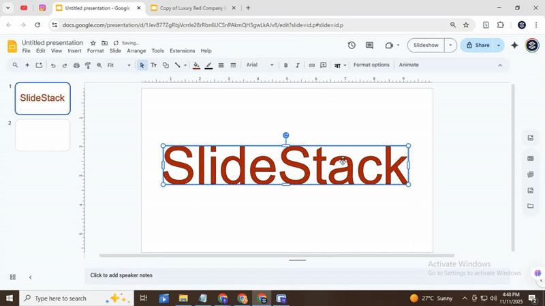
Task: Open the Fit zoom dropdown
Action: point(119,65)
